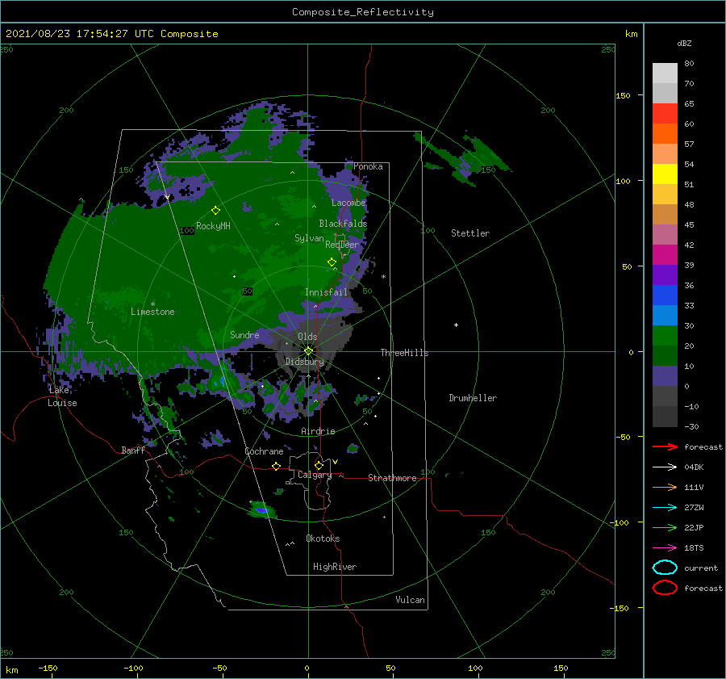Click the Airdrie label
Viewport: 726px width, 679px height.
click(x=318, y=431)
